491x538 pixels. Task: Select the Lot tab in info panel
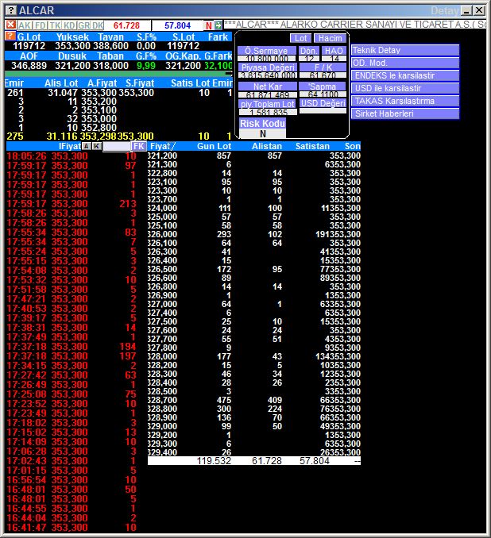(300, 38)
